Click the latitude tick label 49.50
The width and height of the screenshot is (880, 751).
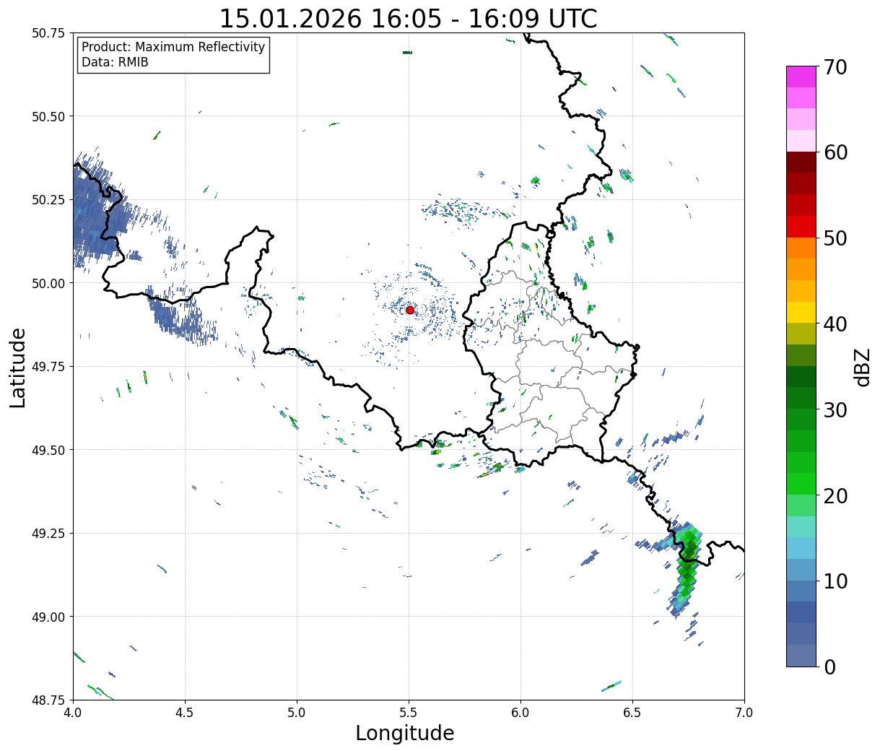(x=48, y=450)
